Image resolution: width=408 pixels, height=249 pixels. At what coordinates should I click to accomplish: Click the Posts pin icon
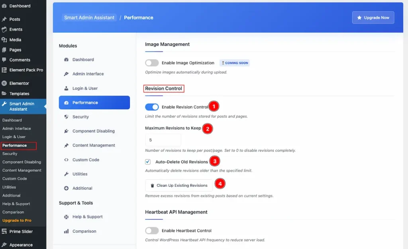pyautogui.click(x=4, y=19)
